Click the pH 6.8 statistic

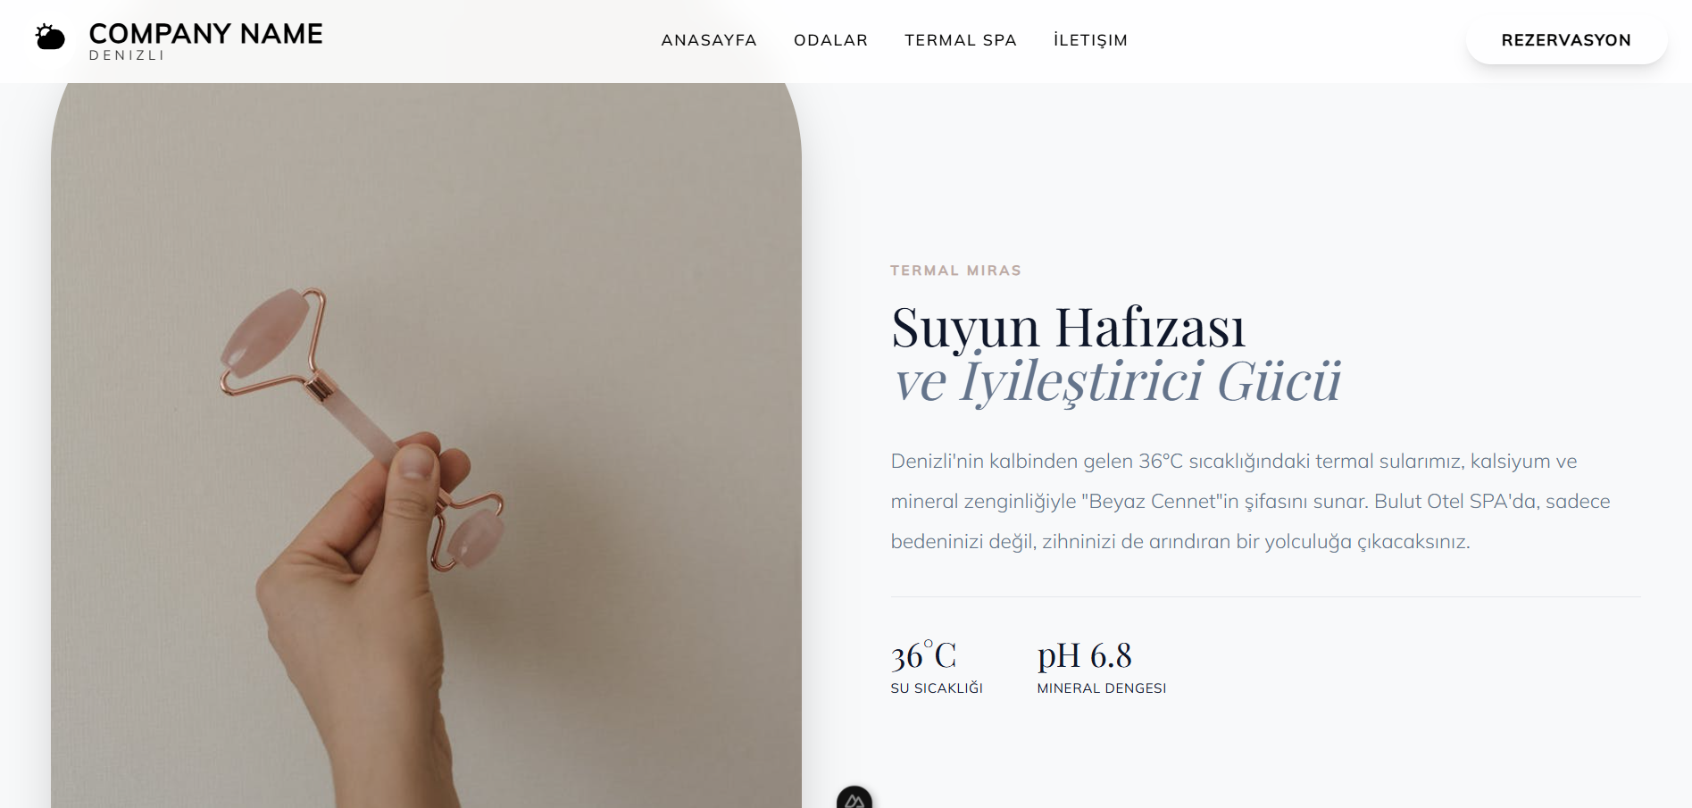click(x=1084, y=655)
